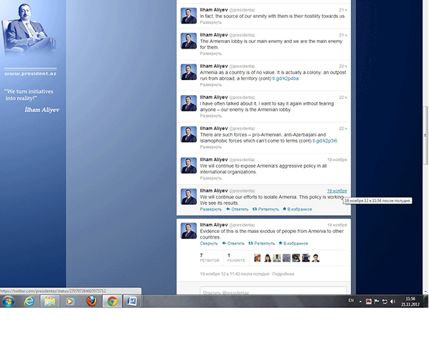This screenshot has width=429, height=343.
Task: Click the @presidentaz handle on 'mass exodus' tweet
Action: pyautogui.click(x=242, y=225)
